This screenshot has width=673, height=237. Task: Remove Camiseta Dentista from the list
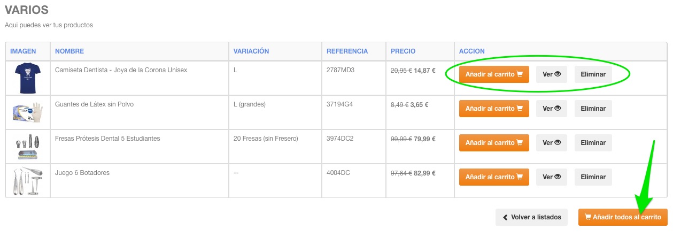coord(593,74)
